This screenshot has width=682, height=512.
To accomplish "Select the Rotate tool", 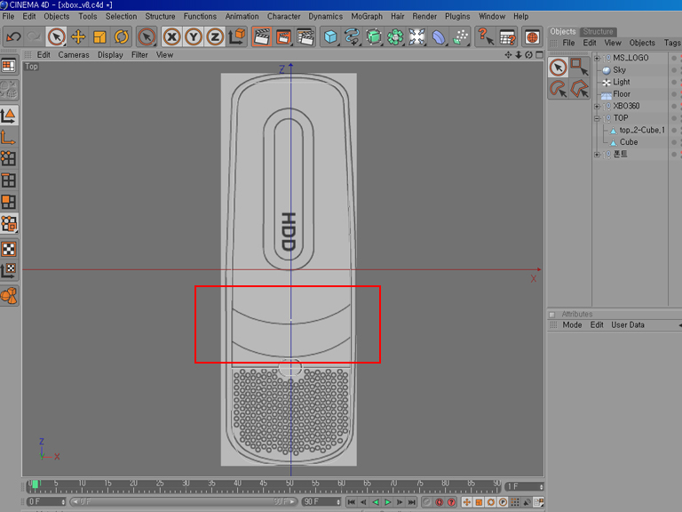I will (x=122, y=37).
